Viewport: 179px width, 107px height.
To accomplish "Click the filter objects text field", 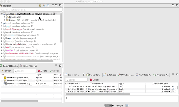I will click(31, 10).
